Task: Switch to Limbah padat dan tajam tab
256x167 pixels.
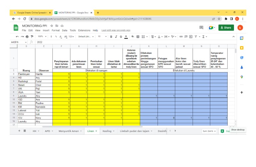Action: 136,131
